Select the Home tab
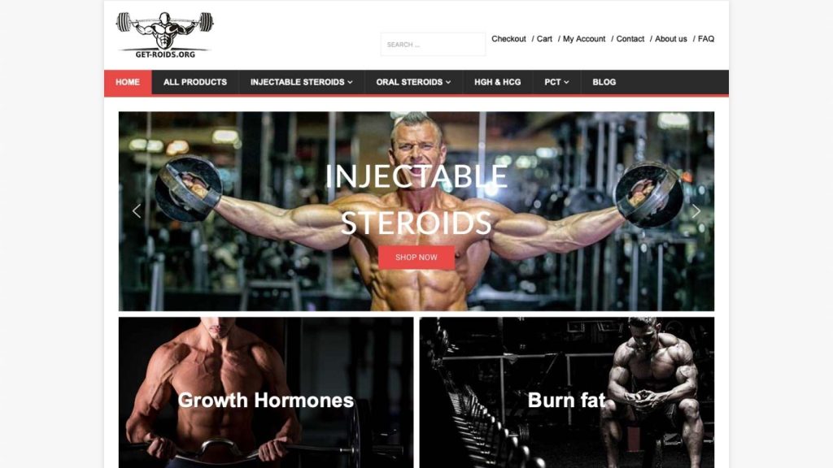 tap(128, 82)
